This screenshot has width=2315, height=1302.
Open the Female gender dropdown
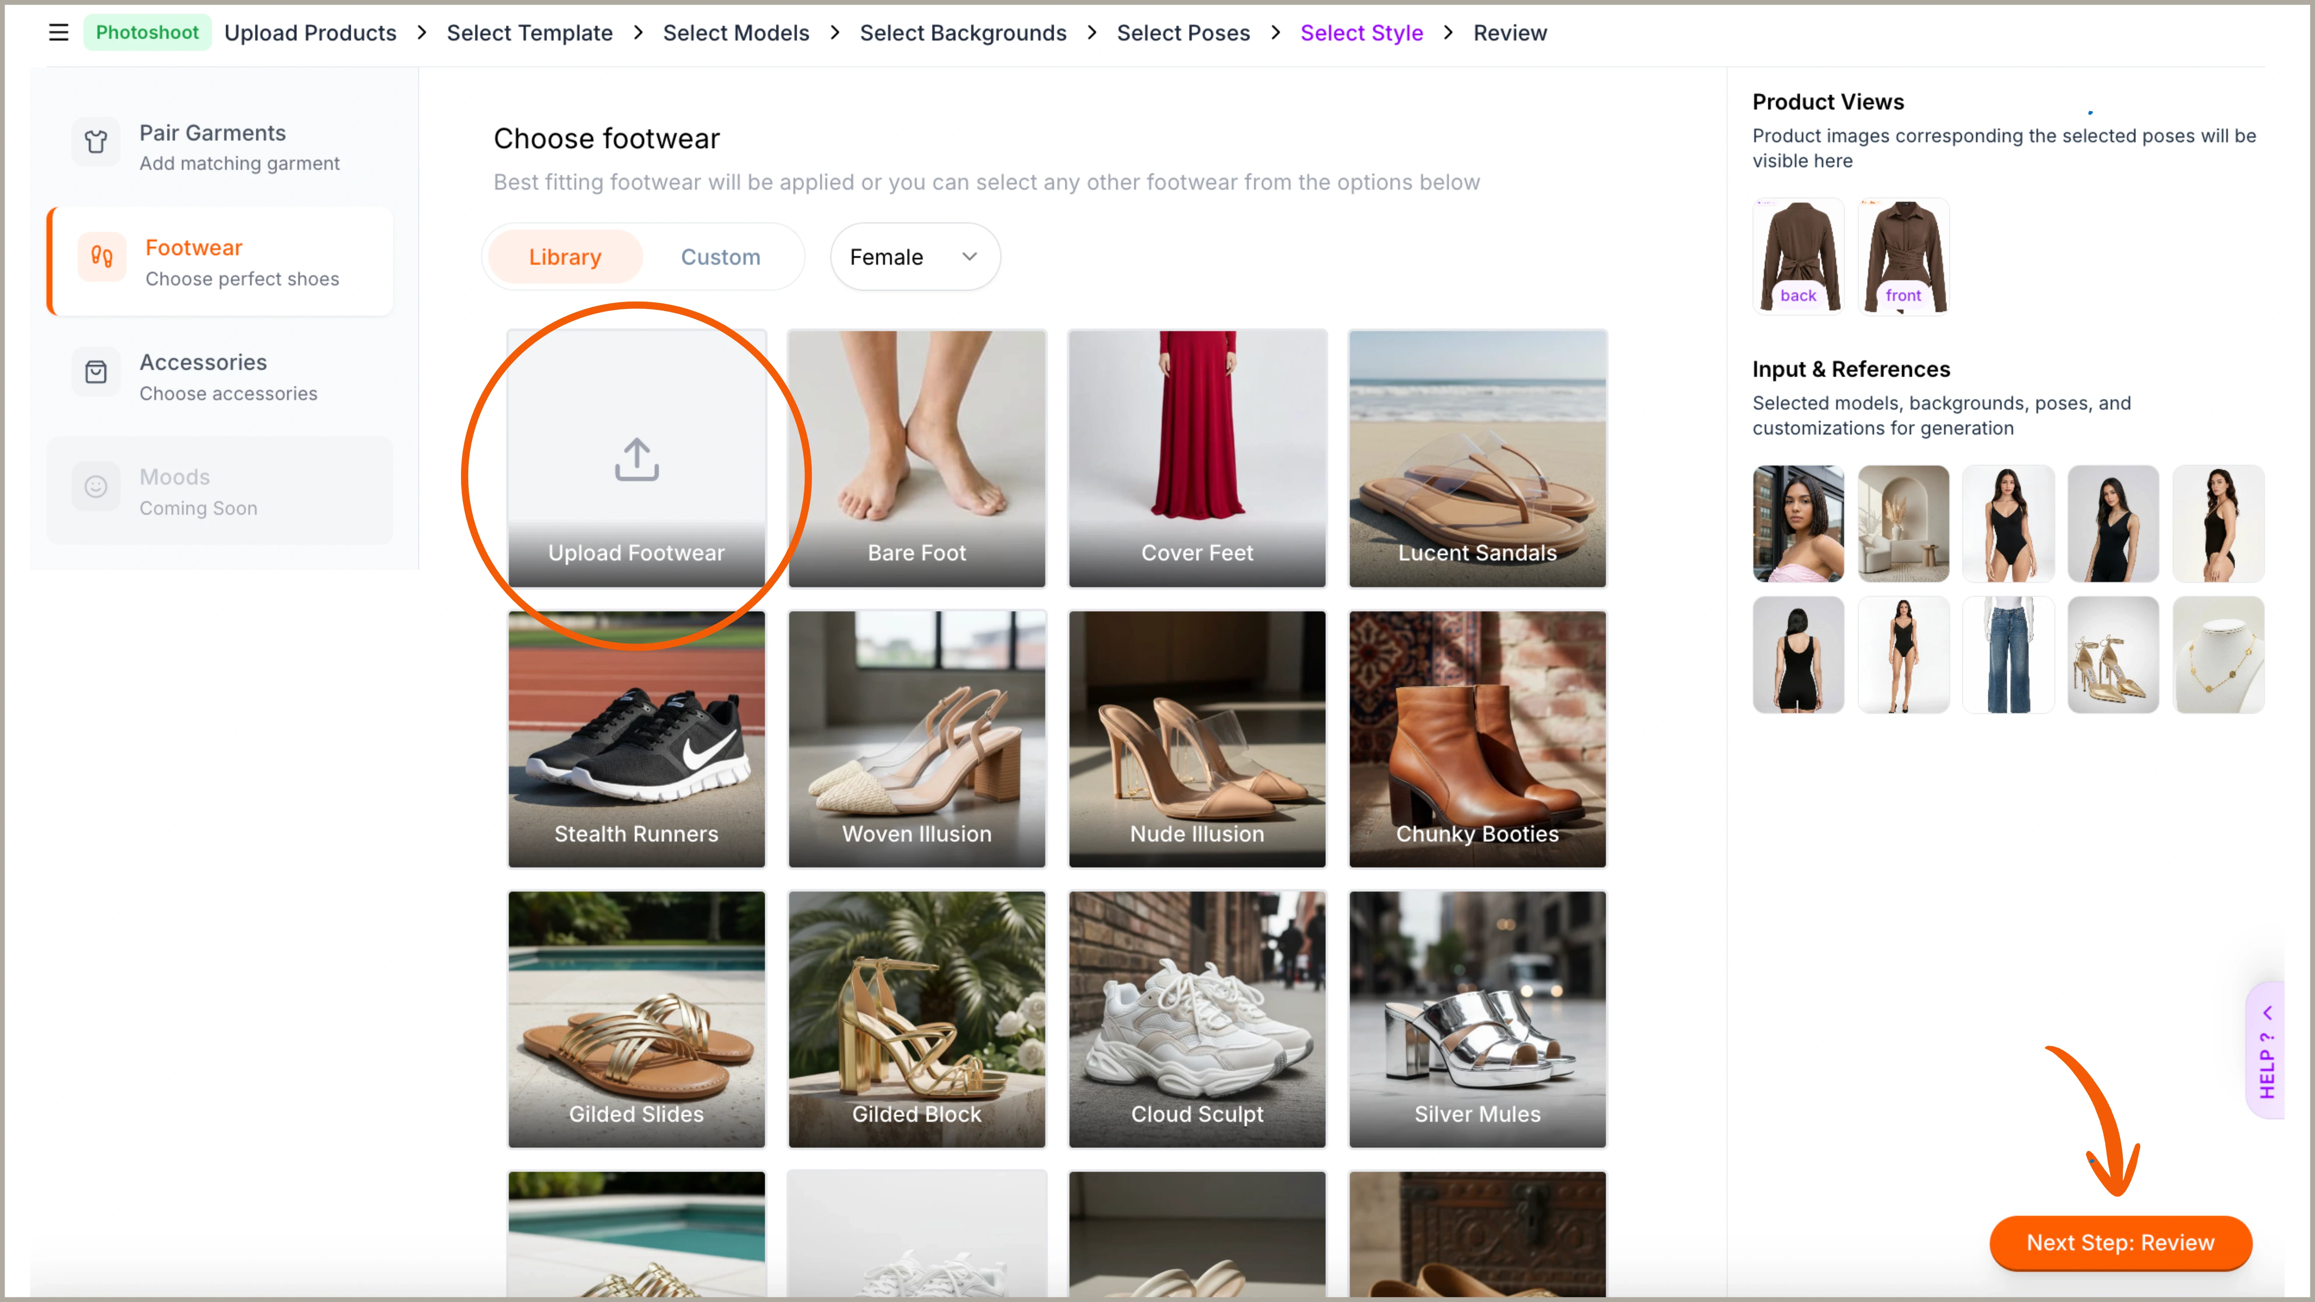pos(914,257)
